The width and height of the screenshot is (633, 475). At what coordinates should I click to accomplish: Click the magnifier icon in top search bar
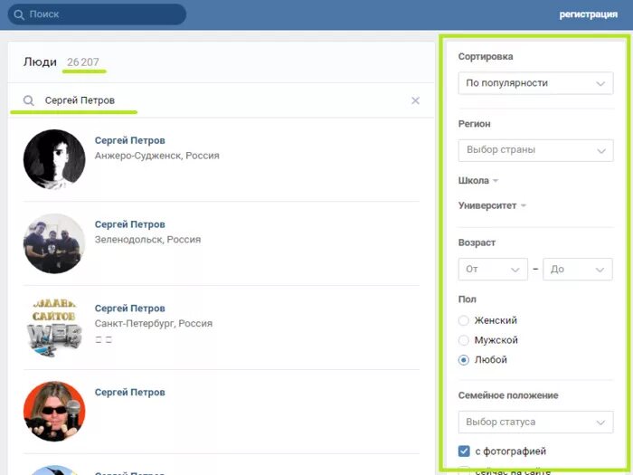point(19,14)
